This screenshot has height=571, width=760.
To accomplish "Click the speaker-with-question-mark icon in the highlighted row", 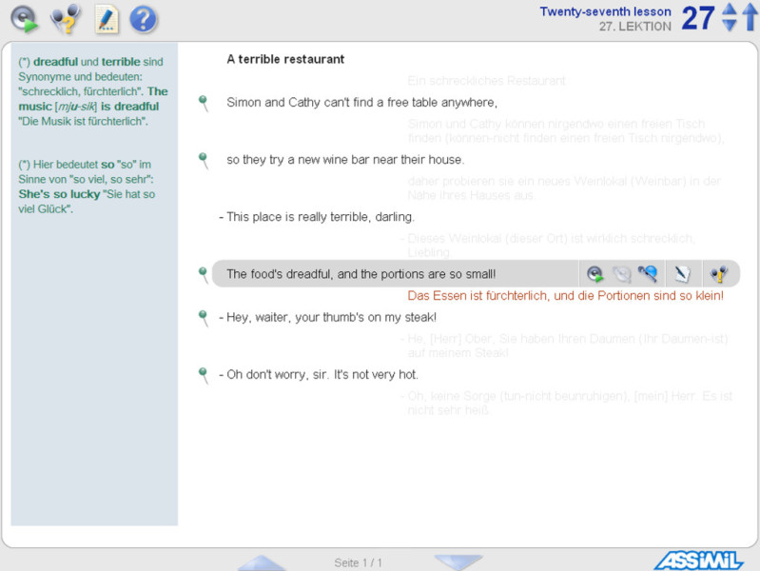I will (x=720, y=274).
